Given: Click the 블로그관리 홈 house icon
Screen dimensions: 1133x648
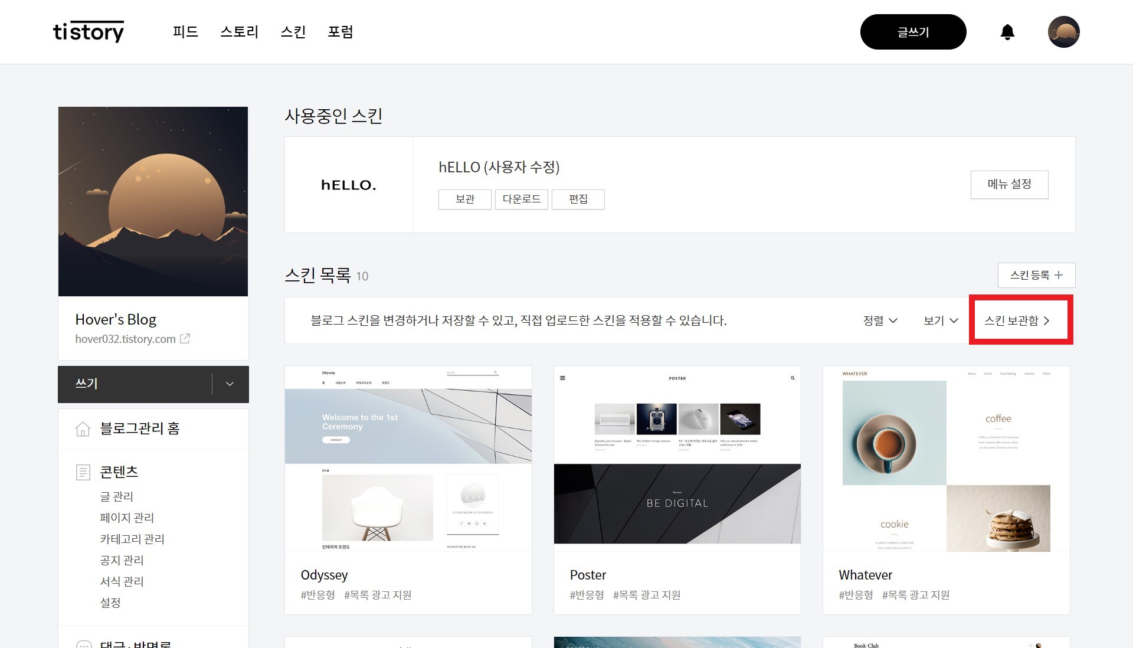Looking at the screenshot, I should click(x=83, y=429).
